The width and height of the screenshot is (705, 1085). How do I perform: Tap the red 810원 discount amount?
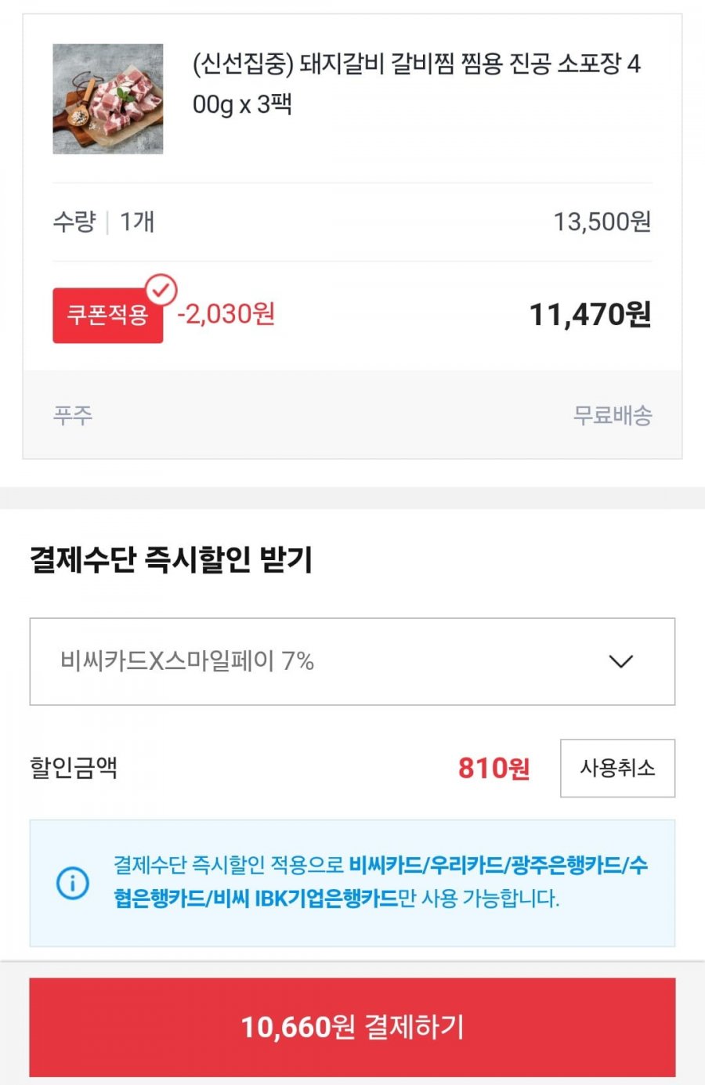pyautogui.click(x=493, y=769)
